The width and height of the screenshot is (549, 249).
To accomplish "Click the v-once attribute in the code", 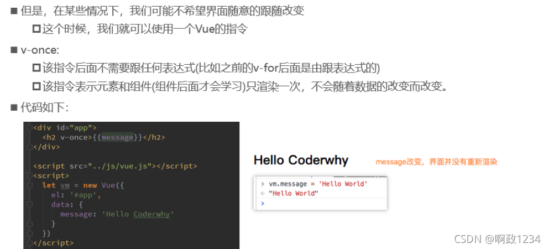I will click(74, 137).
